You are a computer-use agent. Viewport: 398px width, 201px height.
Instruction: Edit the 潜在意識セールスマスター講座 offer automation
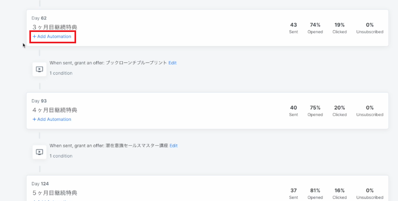[x=173, y=146]
